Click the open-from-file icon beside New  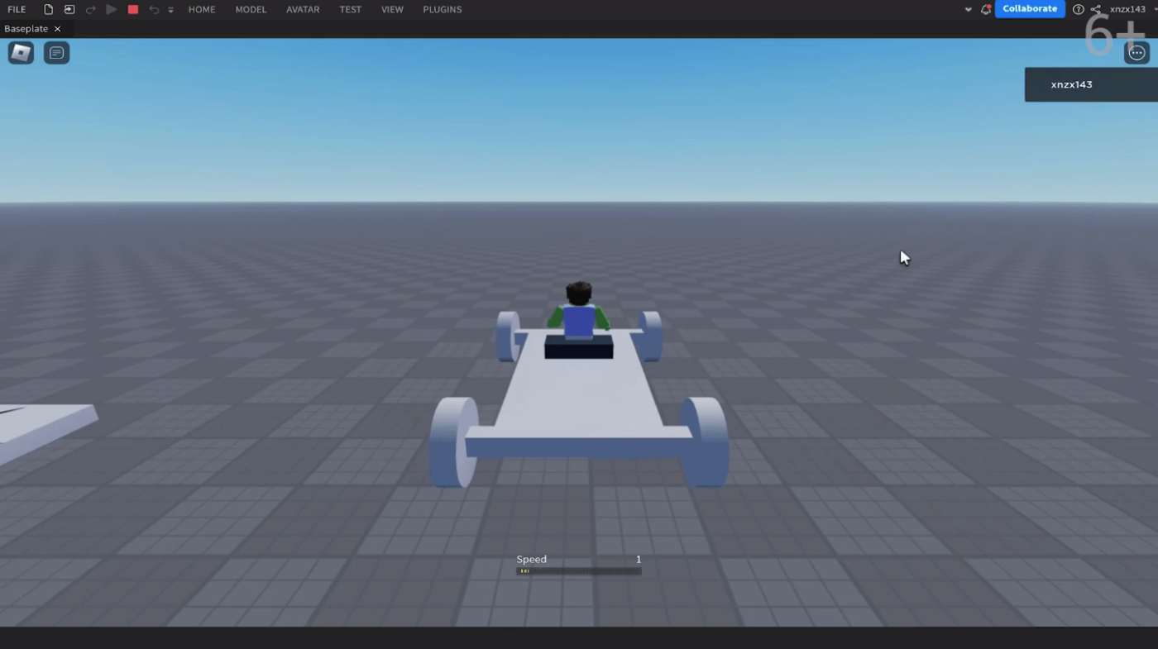tap(69, 10)
